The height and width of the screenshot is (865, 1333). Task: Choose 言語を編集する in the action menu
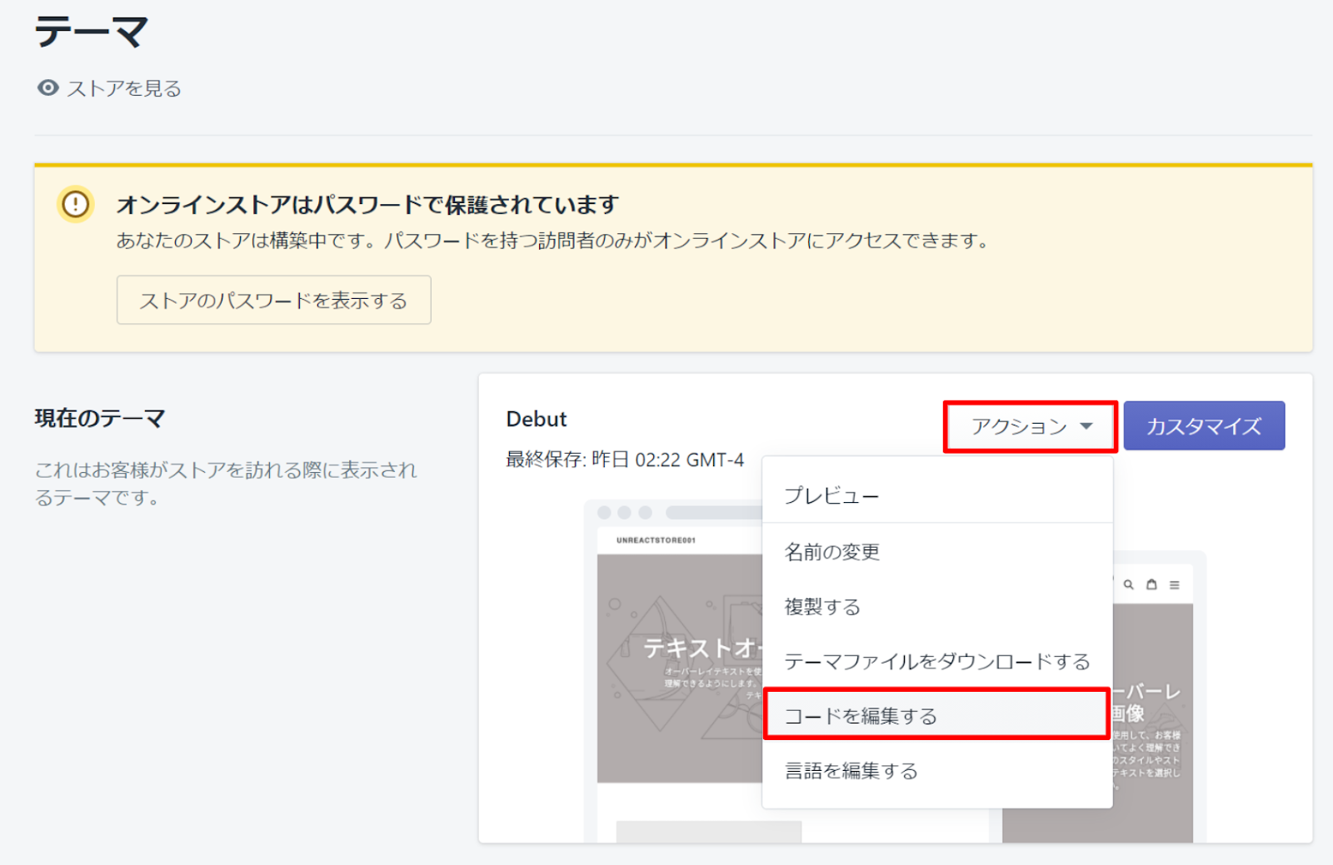pos(851,771)
